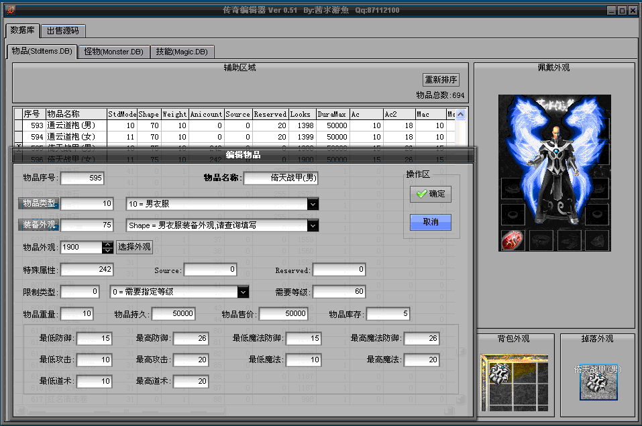
Task: Click the 物品类型 number field
Action: pos(87,203)
